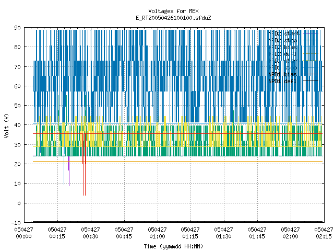Screen dimensions: 334x251
Task: Click the y-axis tick label '-10'
Action: click(16, 223)
